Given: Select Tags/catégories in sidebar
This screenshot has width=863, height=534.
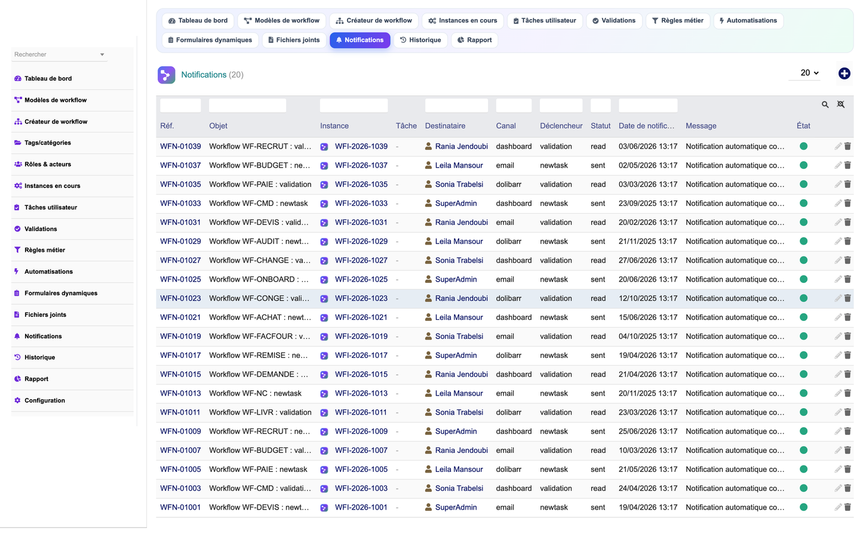Looking at the screenshot, I should click(48, 143).
